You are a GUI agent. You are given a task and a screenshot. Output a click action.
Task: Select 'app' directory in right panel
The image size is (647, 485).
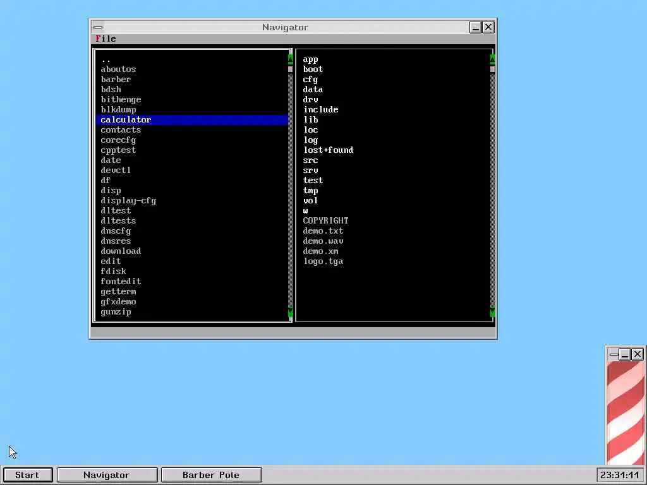tap(394, 59)
